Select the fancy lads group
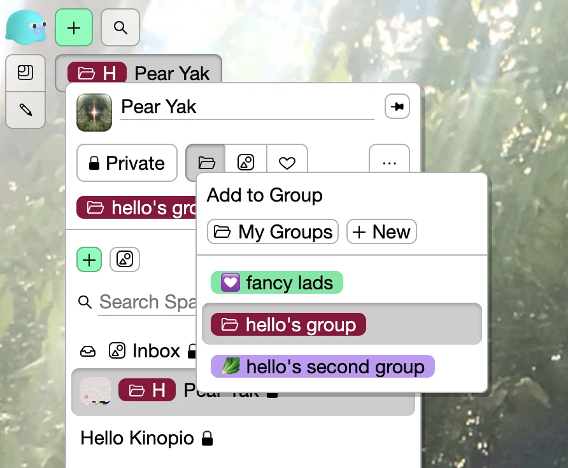 coord(277,282)
